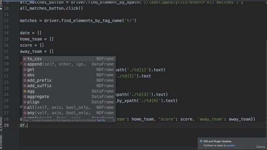Collapse the code block at line 19

pyautogui.click(x=18, y=64)
